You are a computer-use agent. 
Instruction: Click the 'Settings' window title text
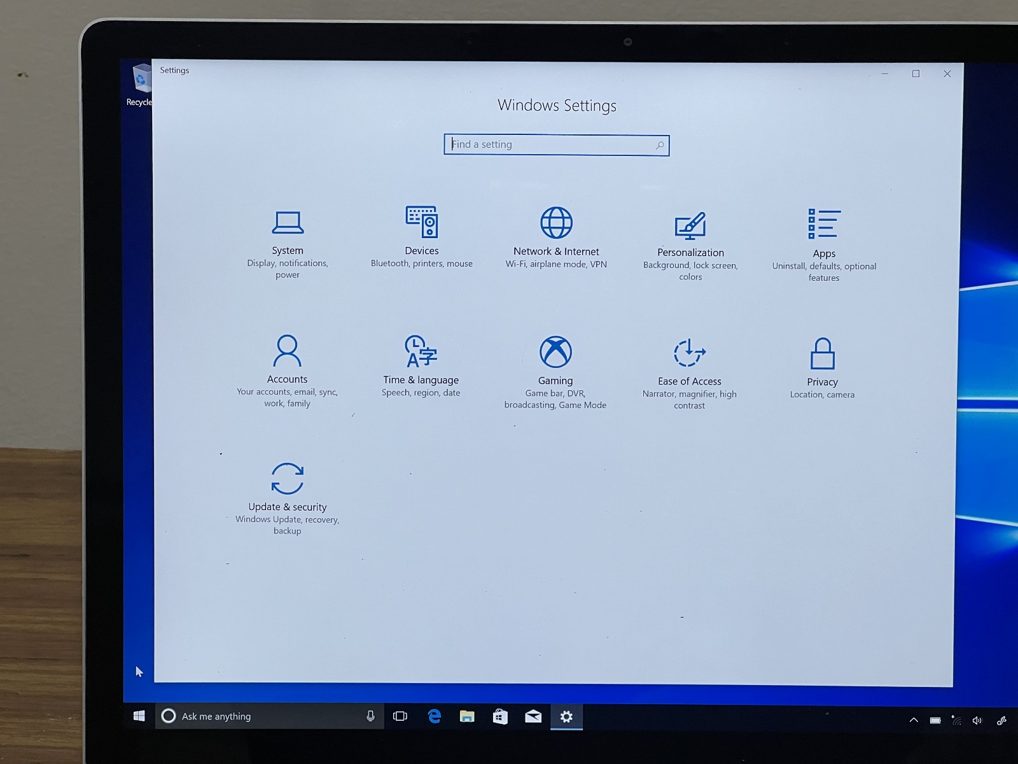(x=174, y=70)
